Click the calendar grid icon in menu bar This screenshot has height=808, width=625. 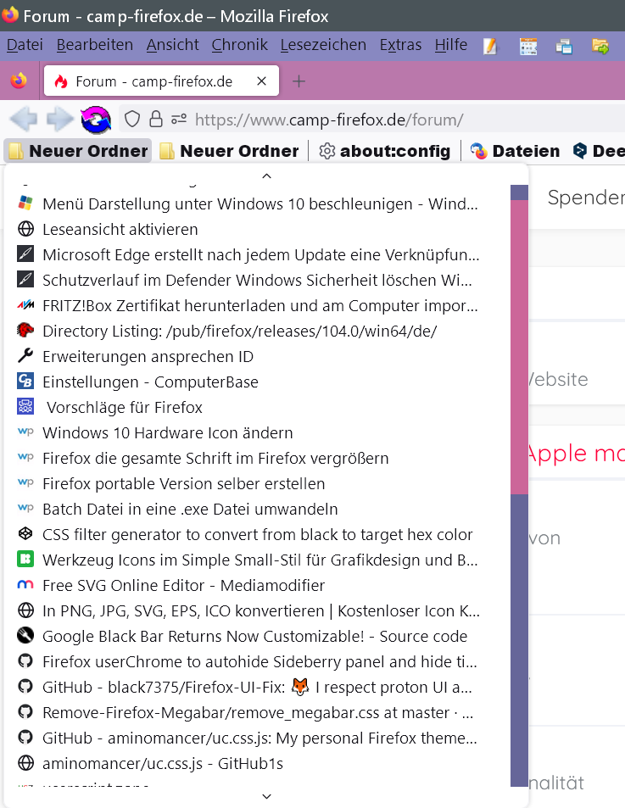pyautogui.click(x=528, y=47)
